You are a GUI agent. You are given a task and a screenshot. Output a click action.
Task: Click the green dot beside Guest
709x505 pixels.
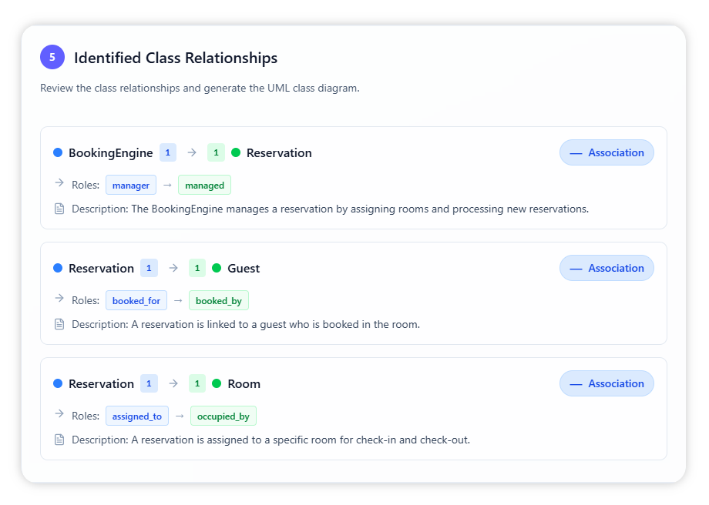[217, 268]
